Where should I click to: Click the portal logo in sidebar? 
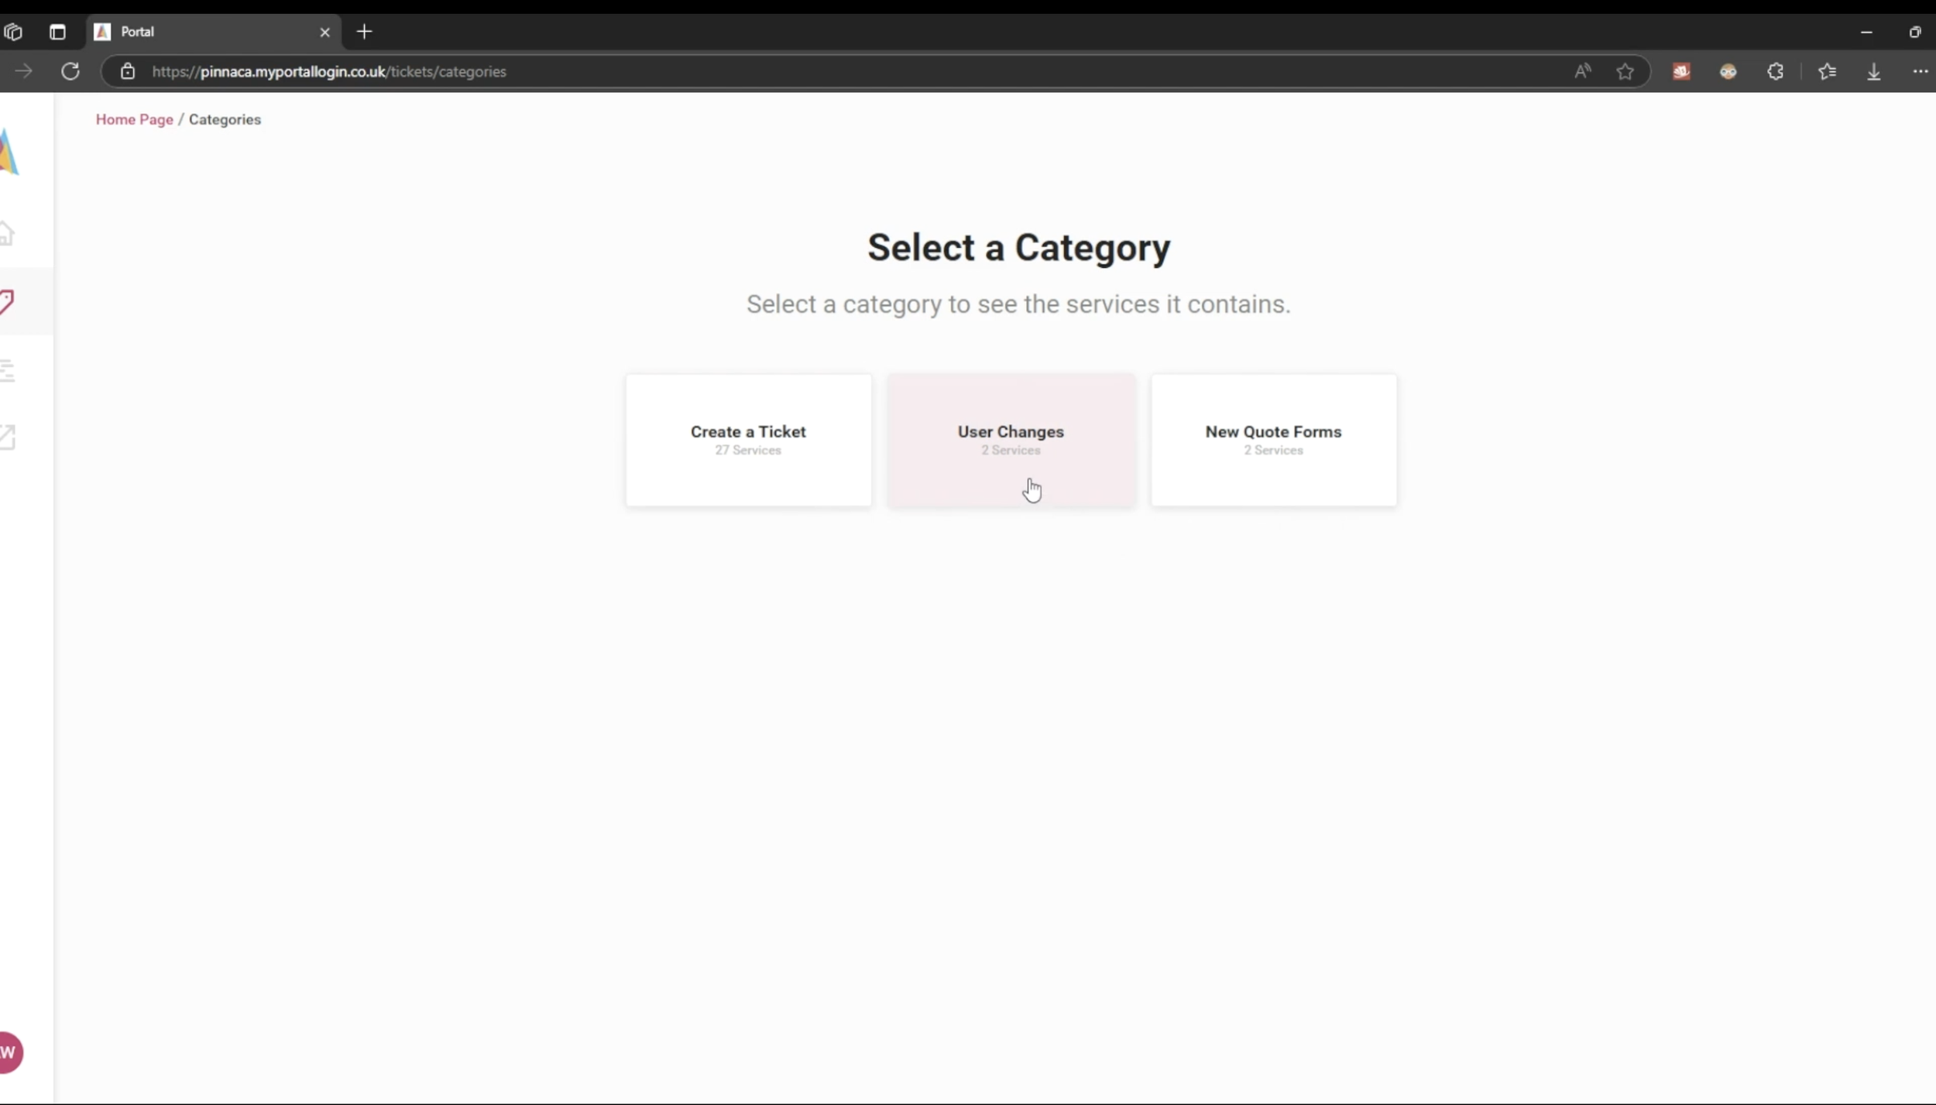point(9,152)
